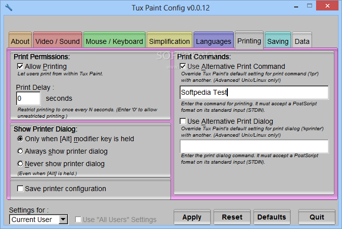This screenshot has width=342, height=229.
Task: Click the Print Delay seconds field
Action: (28, 98)
